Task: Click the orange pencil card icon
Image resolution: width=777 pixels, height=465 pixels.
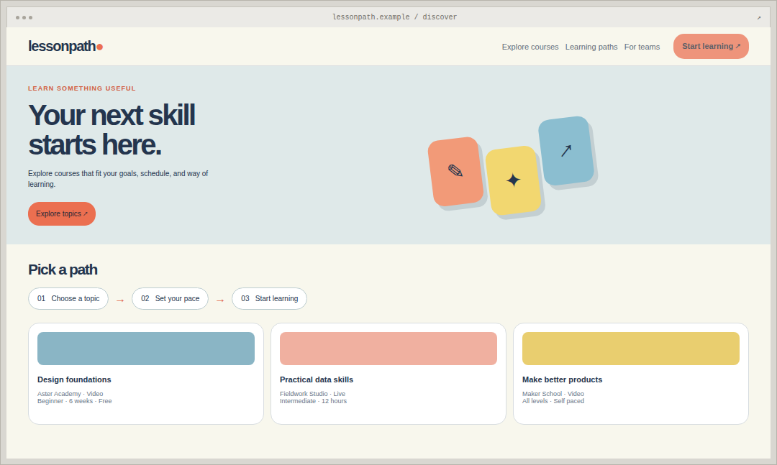Action: click(455, 171)
